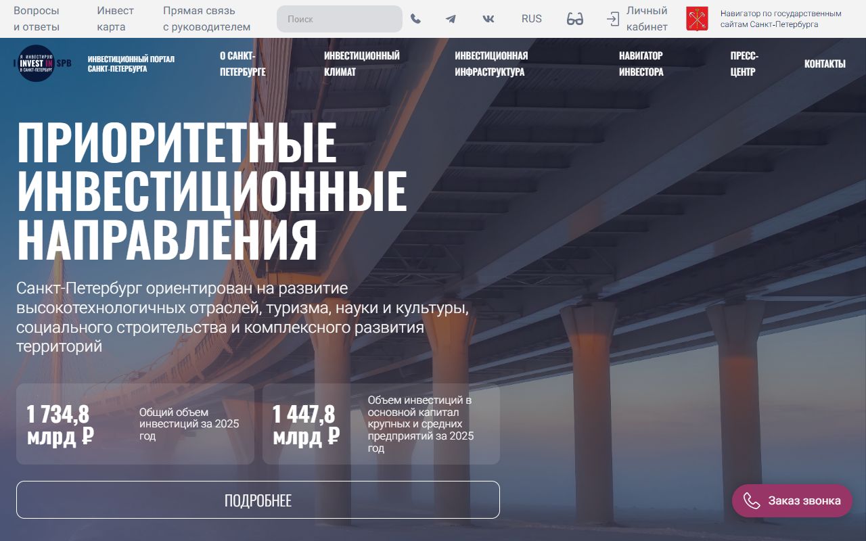Viewport: 866px width, 541px height.
Task: Open the Навигатор инвестора menu
Action: (641, 64)
